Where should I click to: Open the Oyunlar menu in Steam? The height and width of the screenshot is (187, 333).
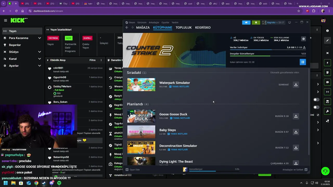[165, 23]
